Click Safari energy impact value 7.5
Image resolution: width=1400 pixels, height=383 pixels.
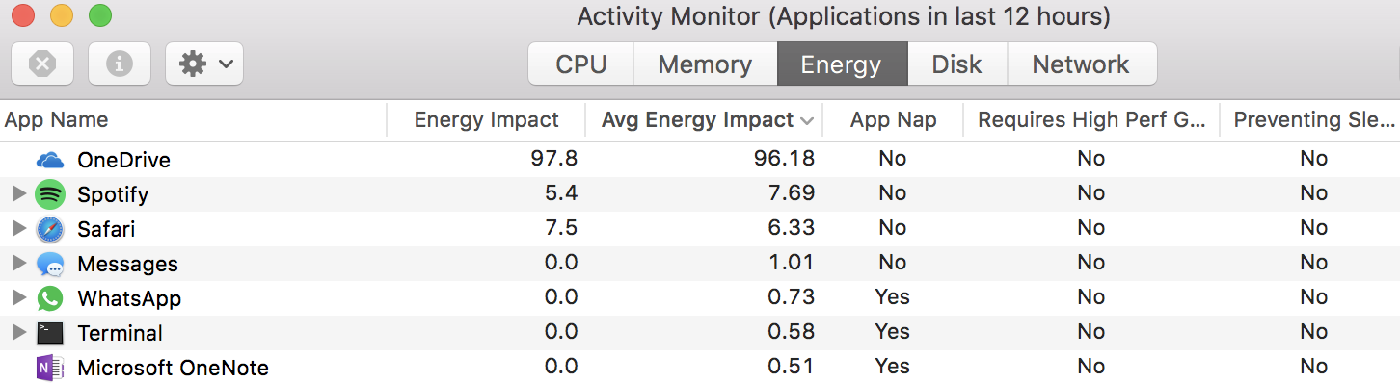[x=561, y=227]
